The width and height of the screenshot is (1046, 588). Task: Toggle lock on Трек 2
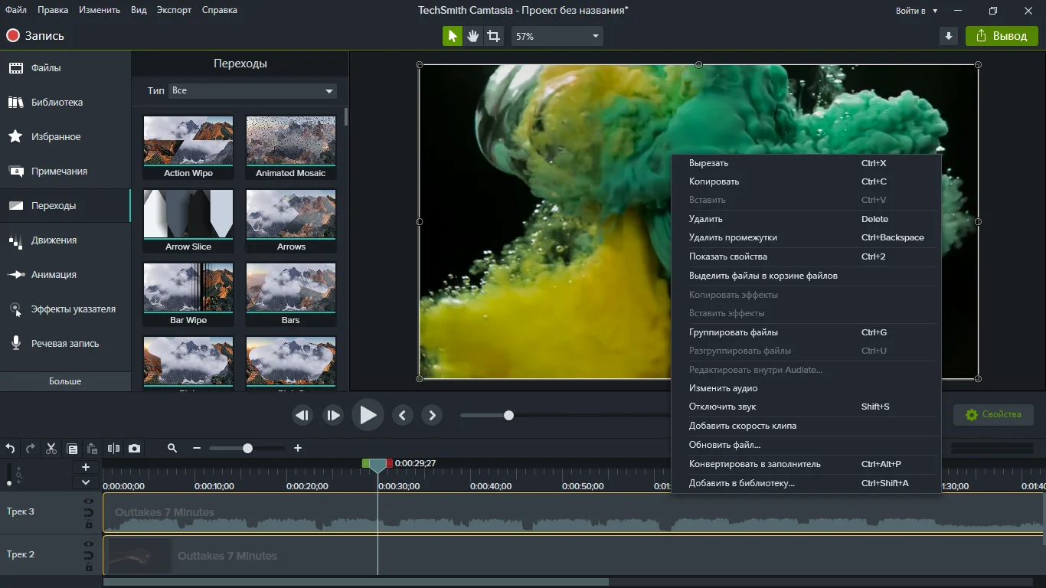point(89,568)
